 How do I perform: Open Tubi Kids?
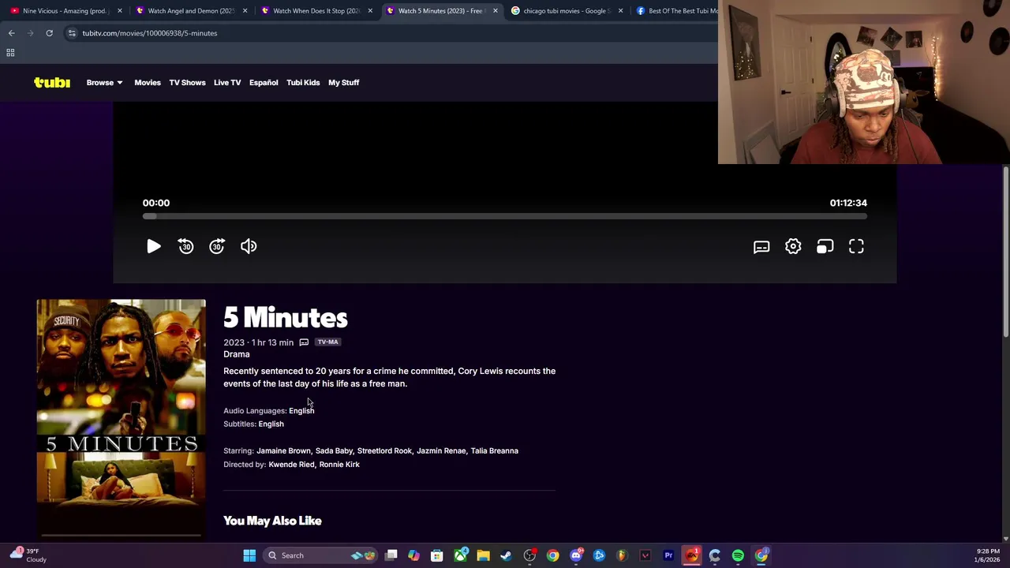(x=303, y=82)
